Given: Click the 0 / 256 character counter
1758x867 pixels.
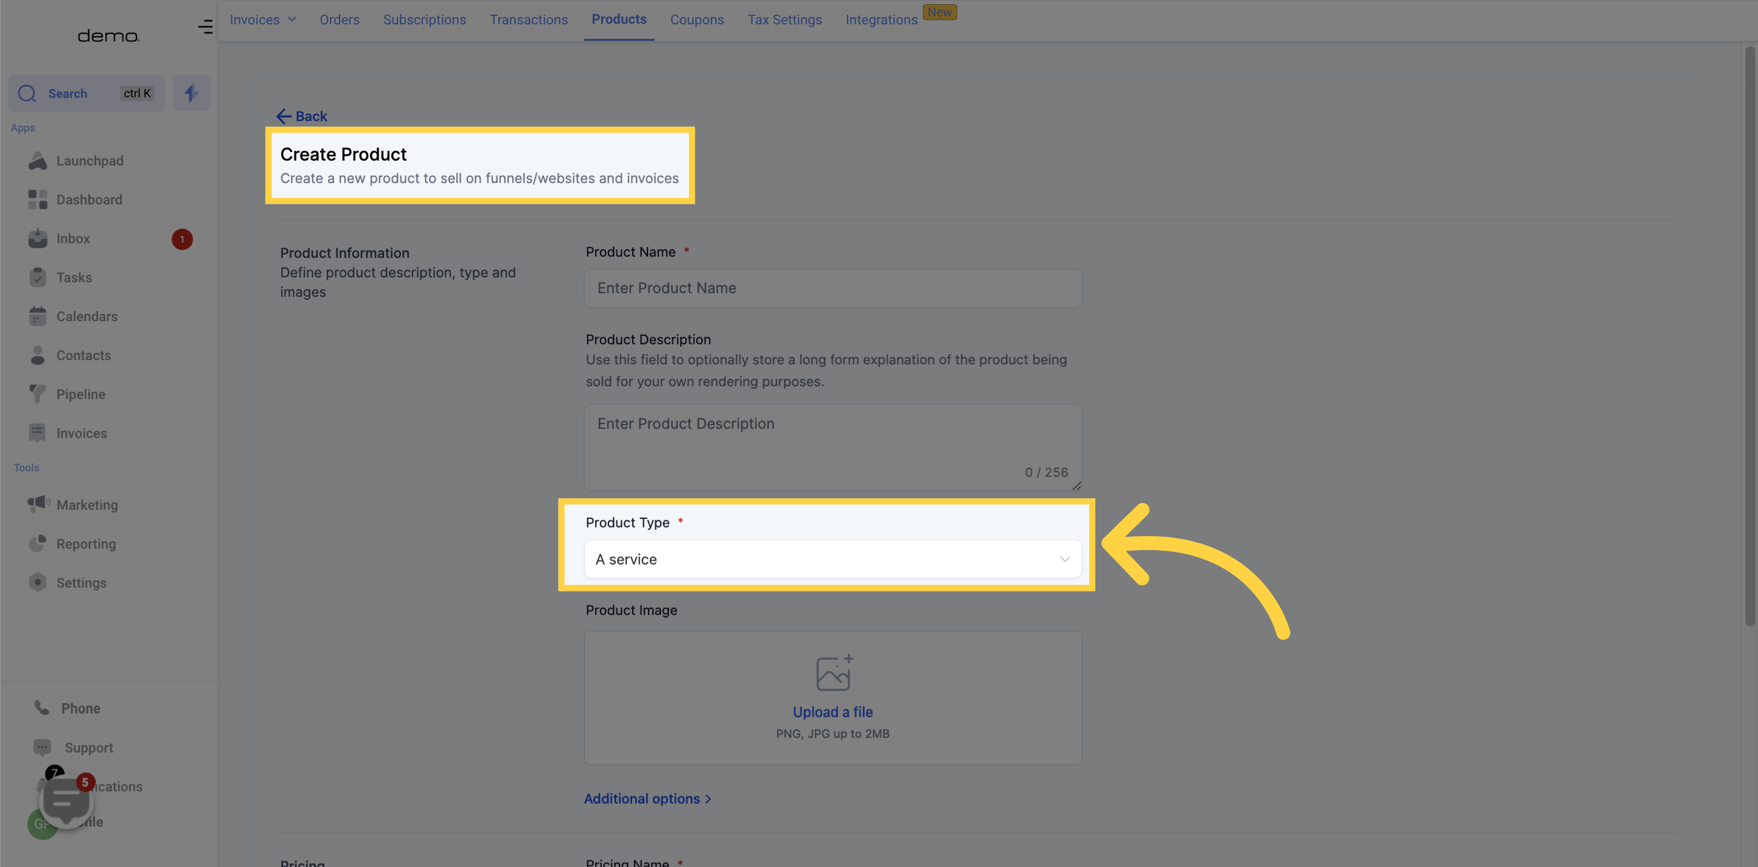Looking at the screenshot, I should click(x=1046, y=473).
